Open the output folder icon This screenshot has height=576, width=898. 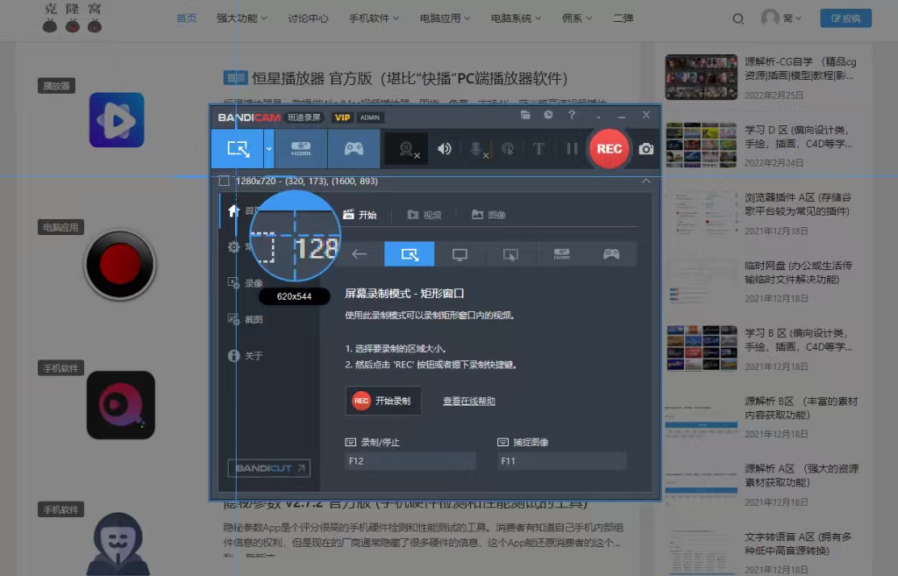pyautogui.click(x=525, y=115)
